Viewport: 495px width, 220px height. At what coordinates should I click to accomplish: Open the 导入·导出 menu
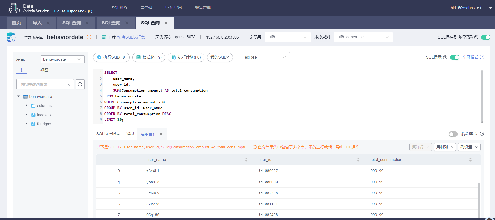point(173,8)
